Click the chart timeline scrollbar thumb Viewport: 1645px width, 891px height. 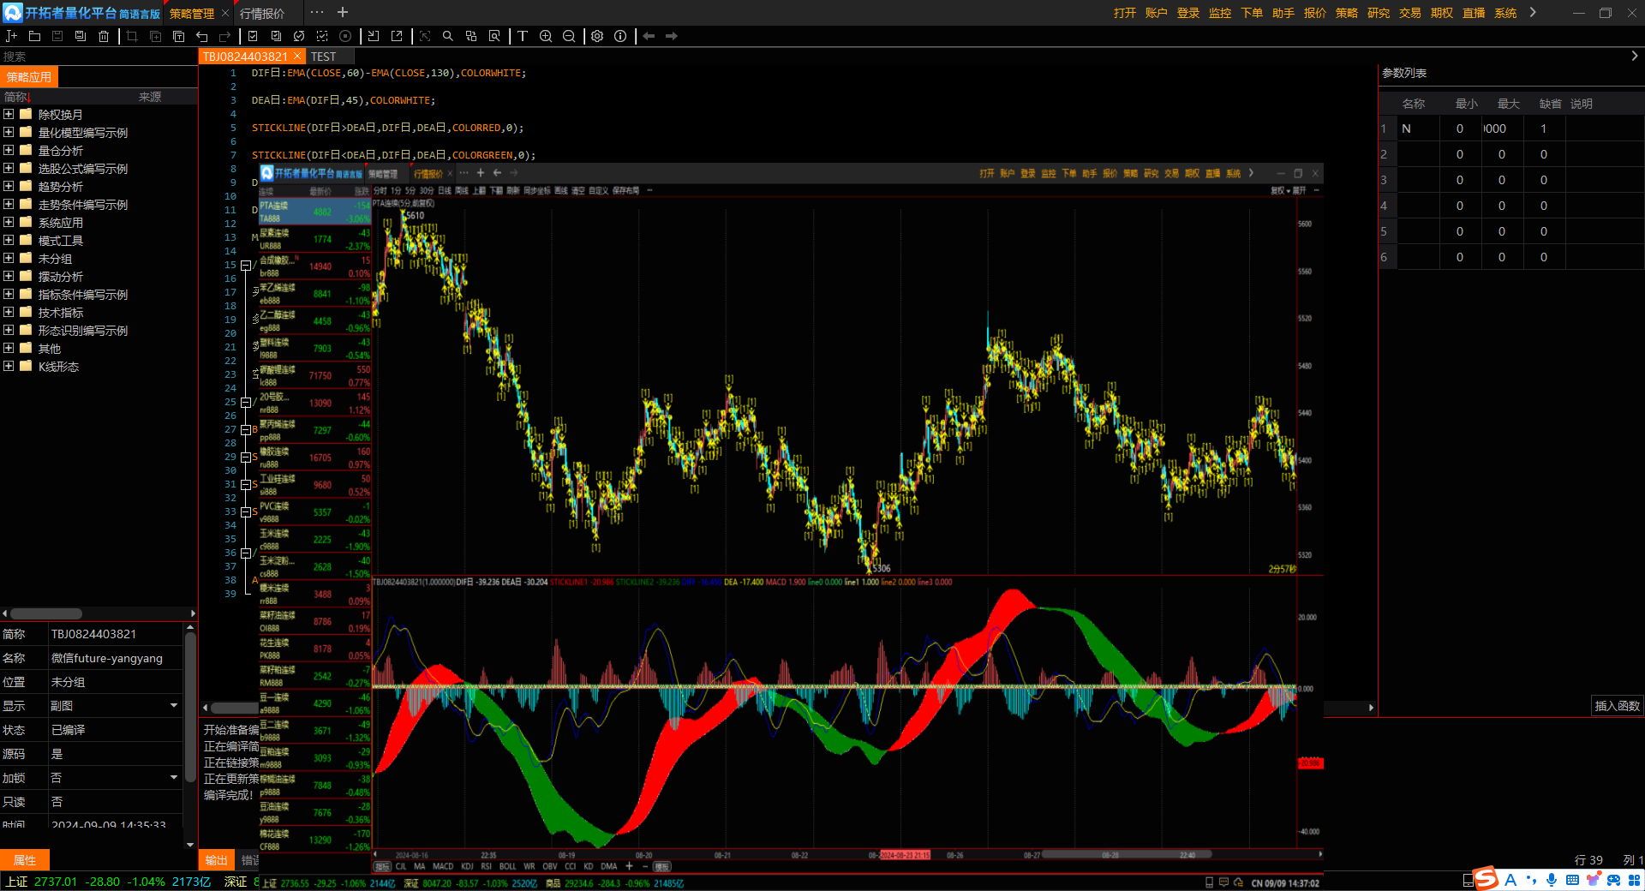coord(1127,854)
